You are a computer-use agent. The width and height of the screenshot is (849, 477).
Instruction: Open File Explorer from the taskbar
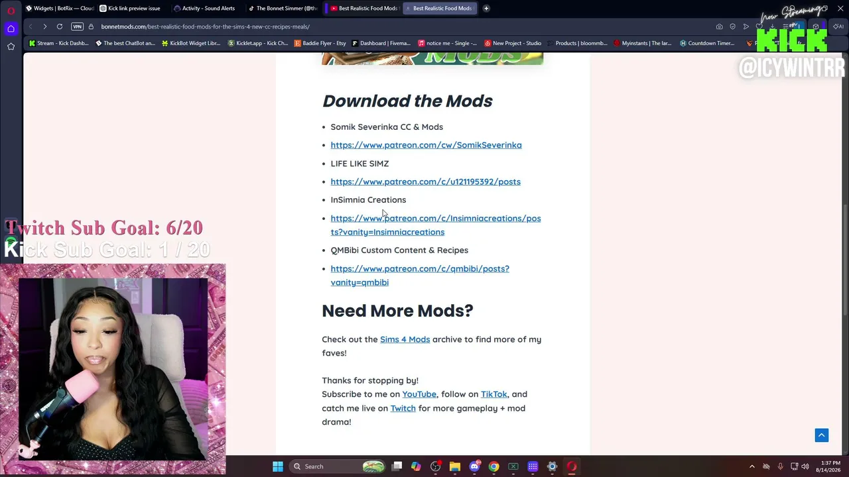point(455,466)
